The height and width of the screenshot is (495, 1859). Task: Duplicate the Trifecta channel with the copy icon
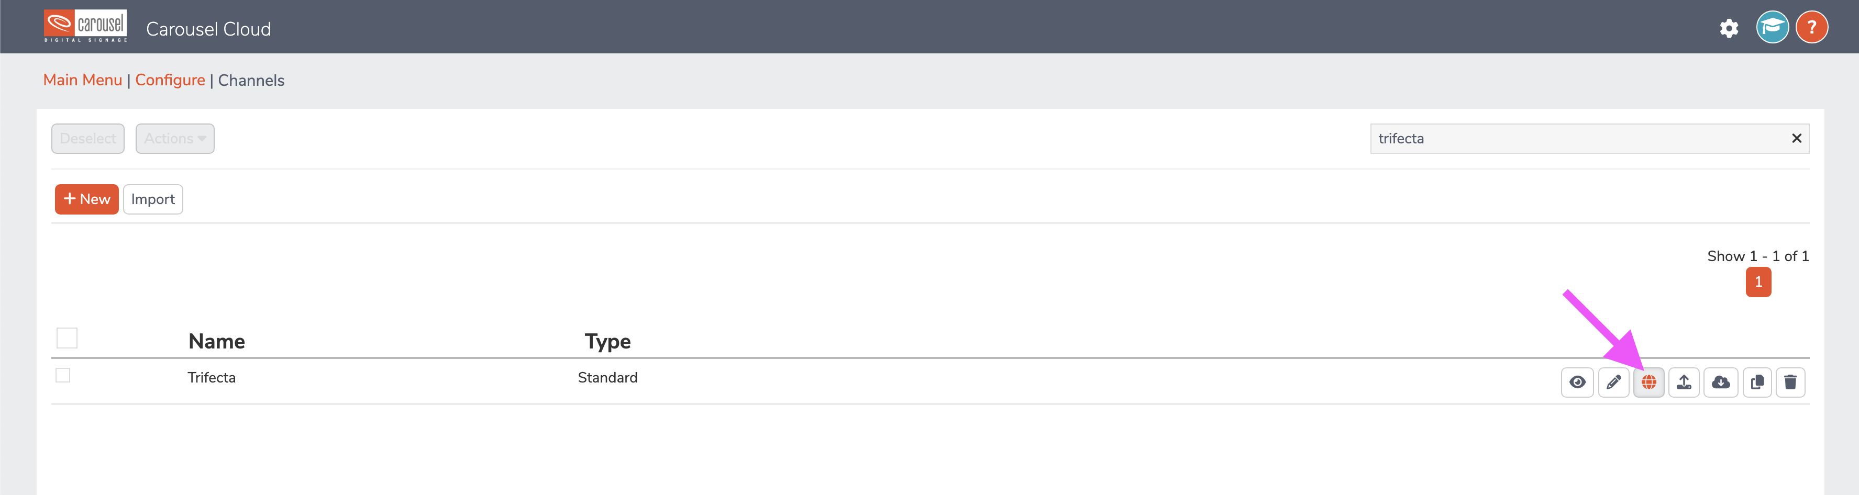[1757, 381]
